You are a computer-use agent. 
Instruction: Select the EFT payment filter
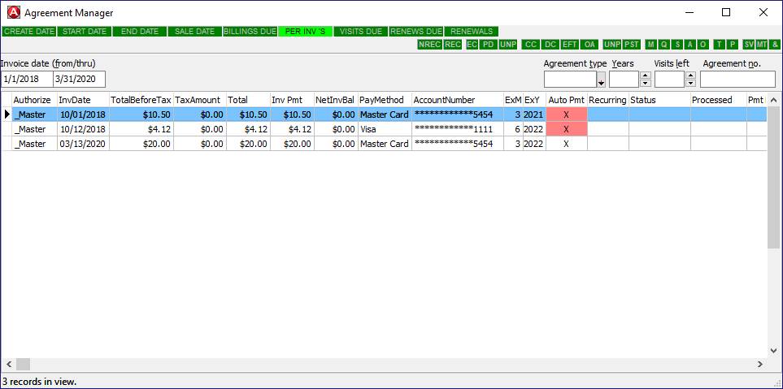point(570,45)
